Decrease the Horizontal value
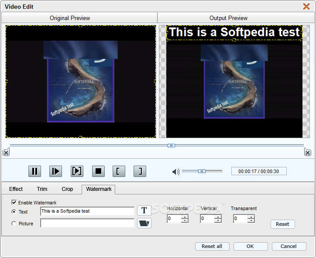The height and width of the screenshot is (258, 316). (x=185, y=221)
